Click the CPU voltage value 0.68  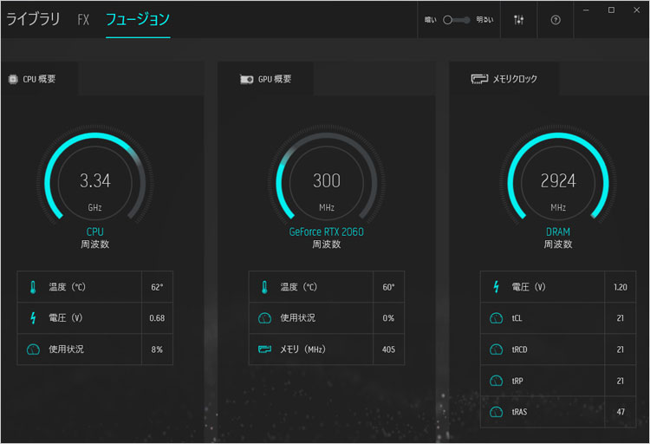click(x=157, y=318)
